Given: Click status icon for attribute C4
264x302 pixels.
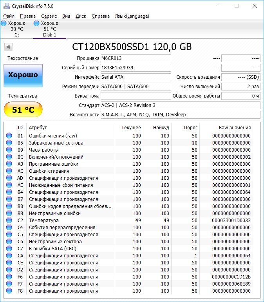Looking at the screenshot, I should pos(9,227).
